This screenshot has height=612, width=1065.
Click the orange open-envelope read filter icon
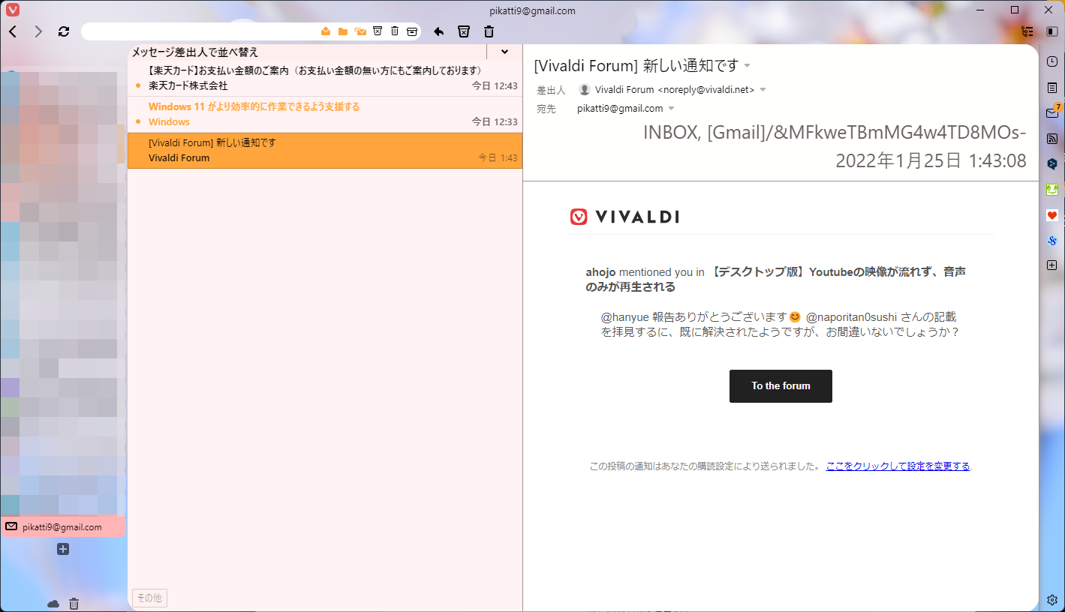coord(326,31)
